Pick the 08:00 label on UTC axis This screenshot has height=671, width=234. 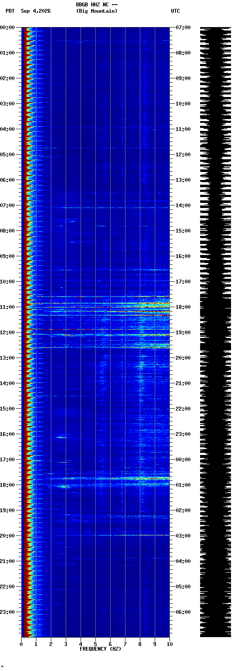coord(183,53)
